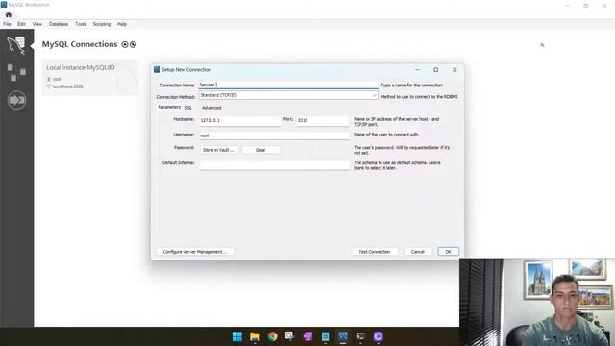Viewport: 615px width, 346px height.
Task: Minimize the Setup New Connection dialog
Action: (417, 70)
